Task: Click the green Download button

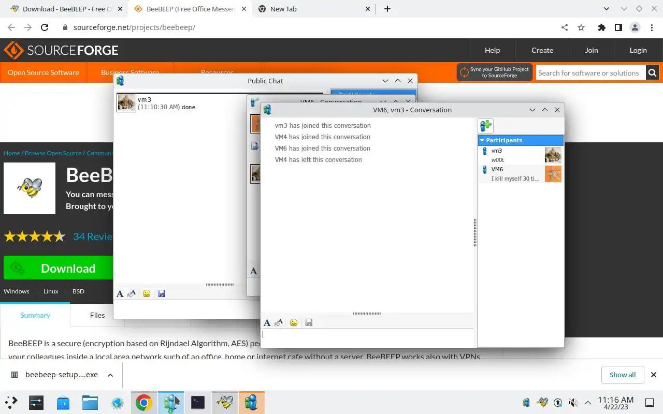Action: tap(58, 268)
